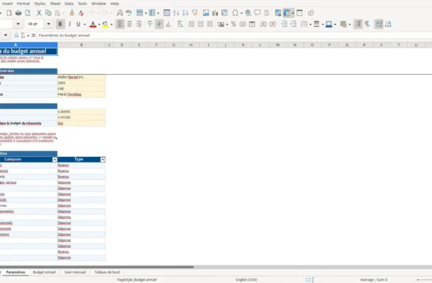Apply yellow background highlight color
The image size is (432, 283).
pyautogui.click(x=105, y=24)
